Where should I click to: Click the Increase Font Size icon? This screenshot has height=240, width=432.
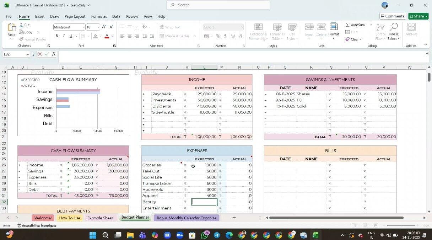(104, 27)
